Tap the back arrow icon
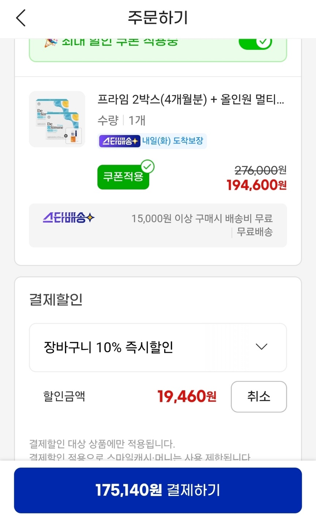 tap(21, 18)
